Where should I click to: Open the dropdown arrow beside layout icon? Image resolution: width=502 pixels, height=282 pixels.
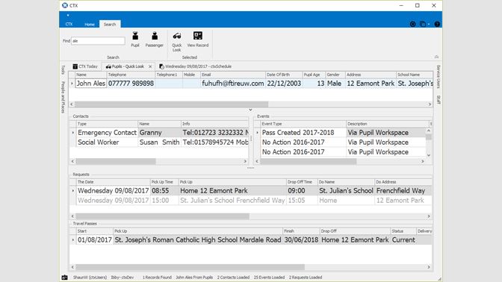[x=429, y=25]
